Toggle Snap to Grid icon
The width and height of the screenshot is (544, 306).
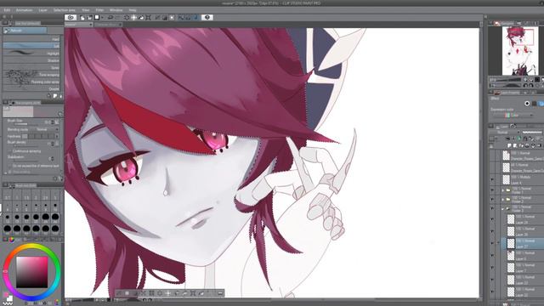[x=195, y=17]
